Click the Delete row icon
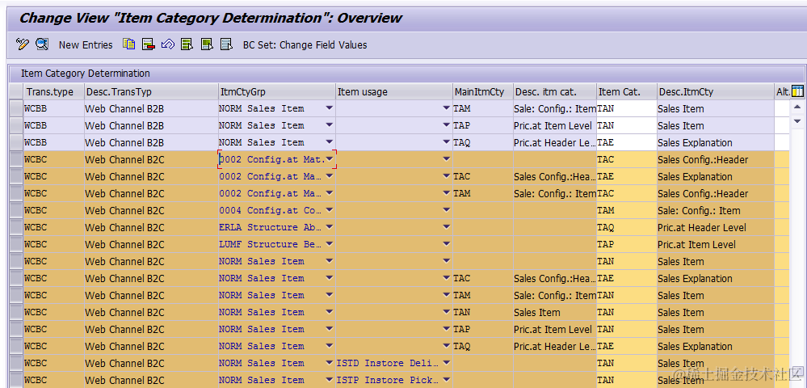This screenshot has width=807, height=388. (149, 44)
